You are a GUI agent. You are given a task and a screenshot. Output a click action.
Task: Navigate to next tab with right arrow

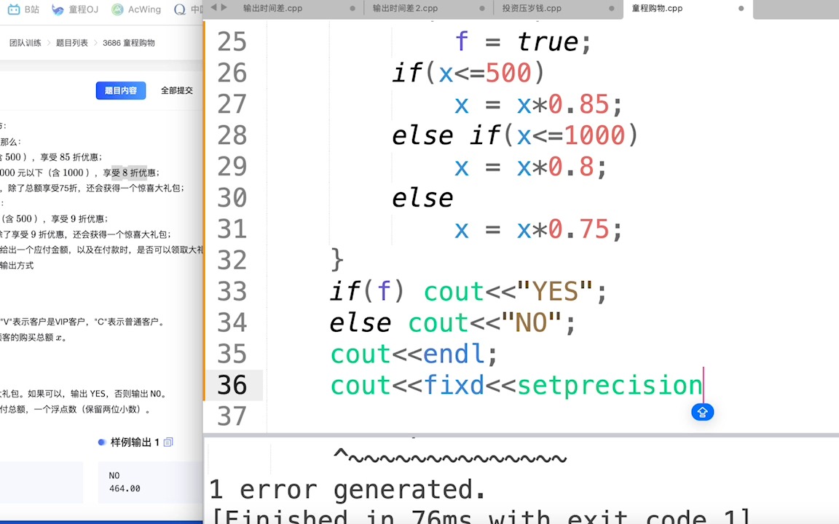(224, 7)
